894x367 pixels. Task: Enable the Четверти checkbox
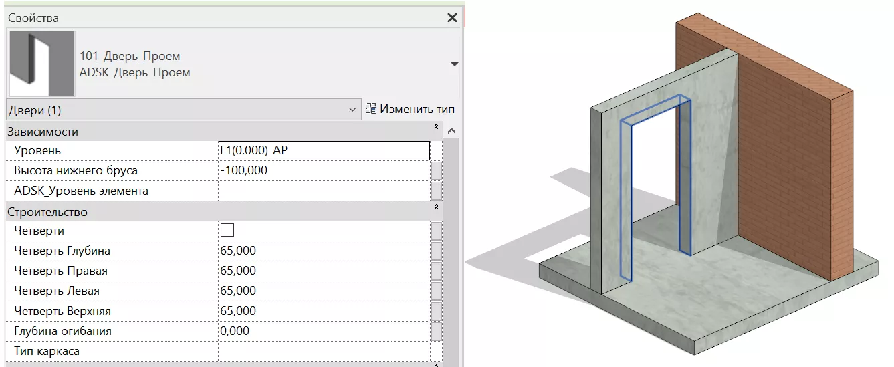227,231
